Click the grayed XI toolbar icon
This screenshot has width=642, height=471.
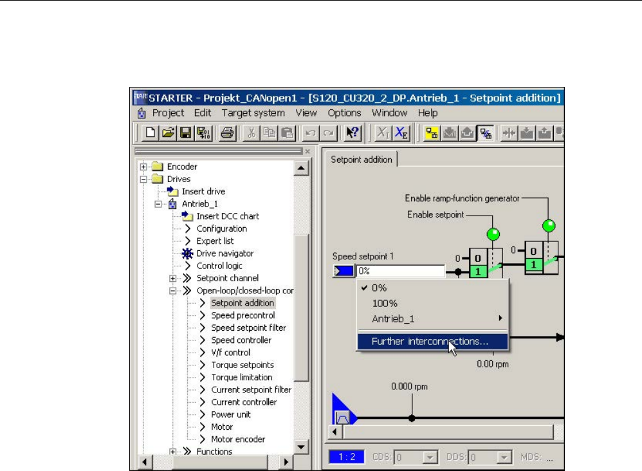coord(383,133)
